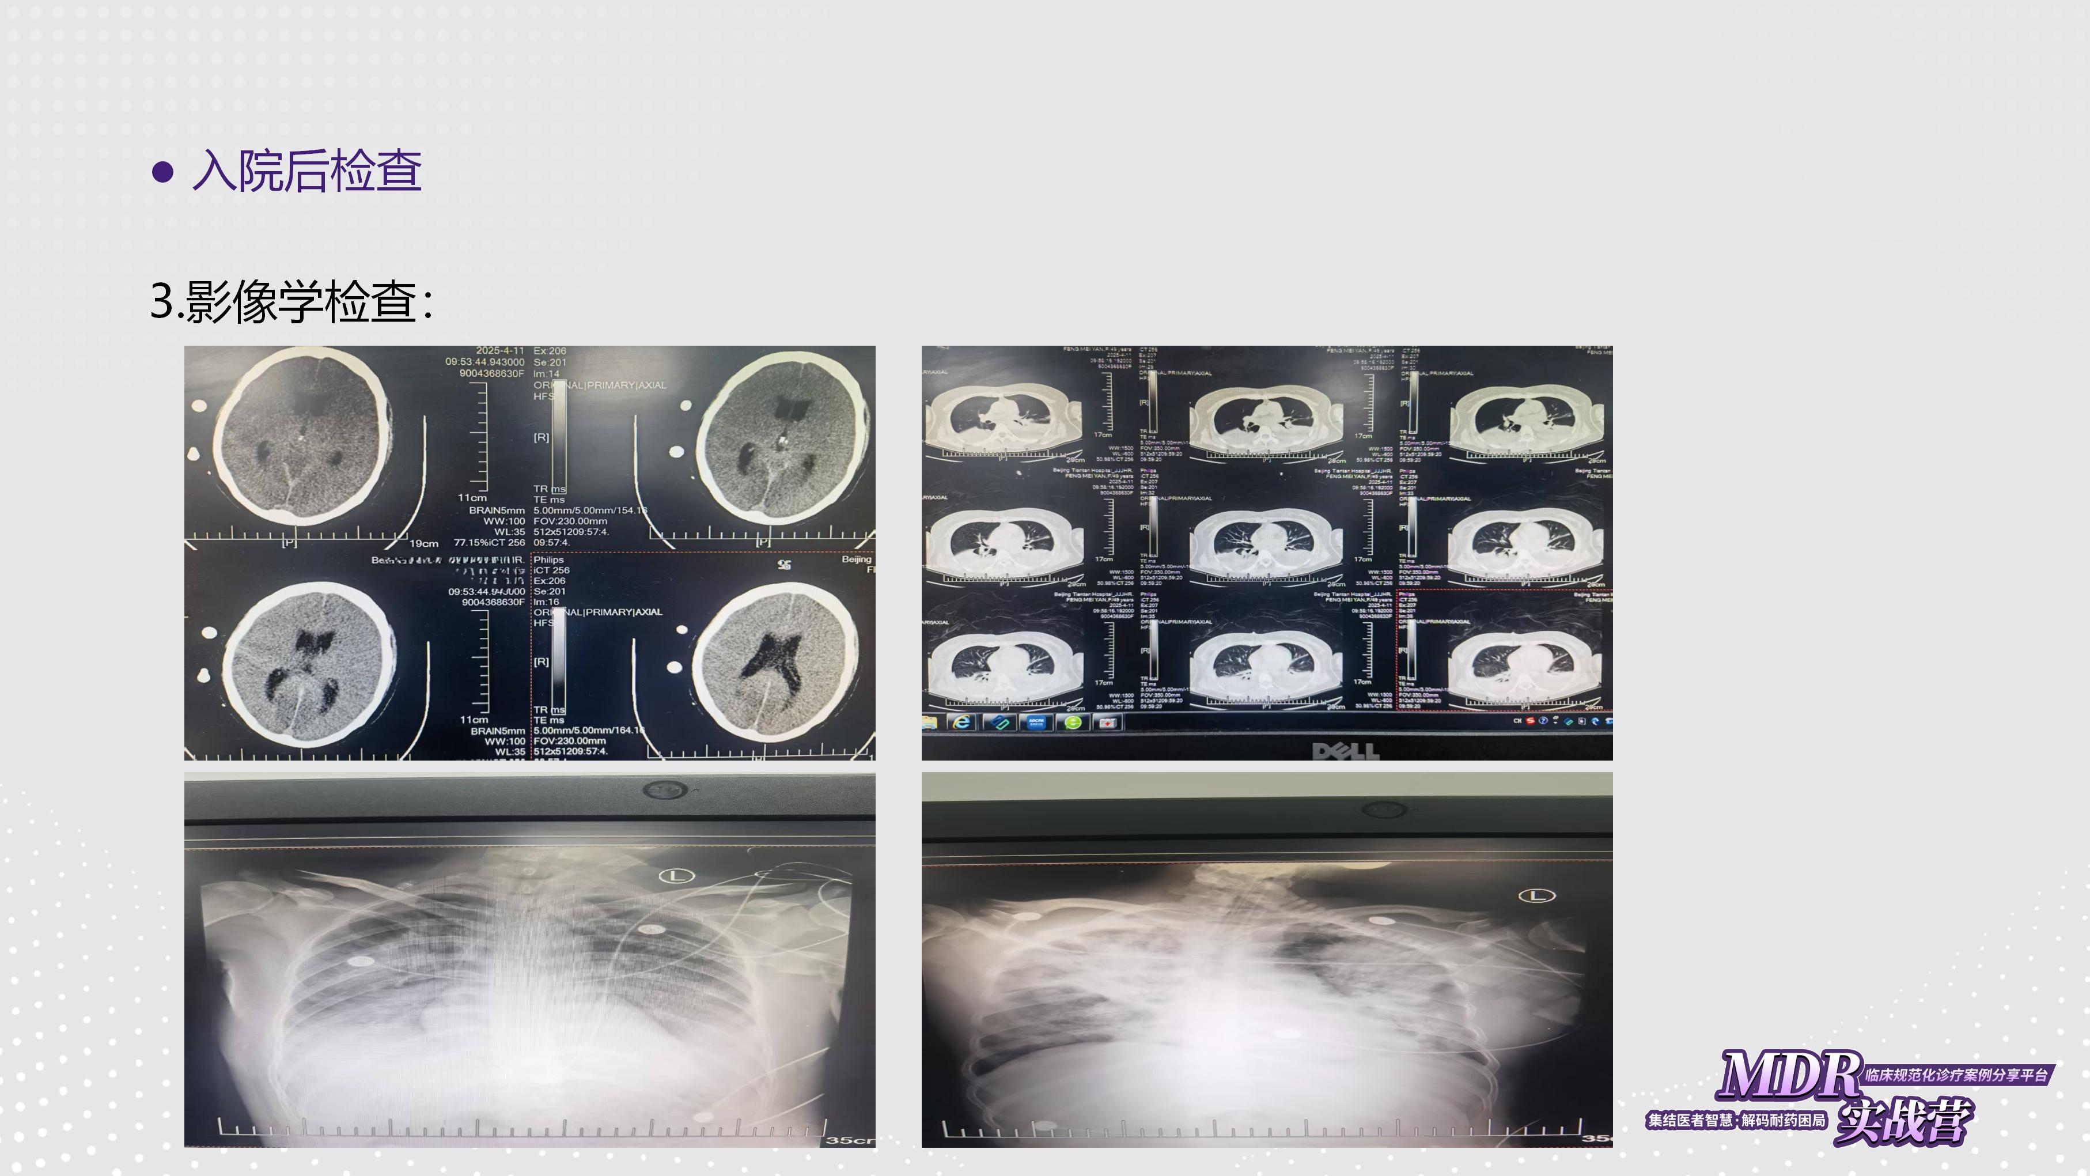2090x1176 pixels.
Task: Open Internet Explorer in photographed taskbar
Action: click(962, 723)
